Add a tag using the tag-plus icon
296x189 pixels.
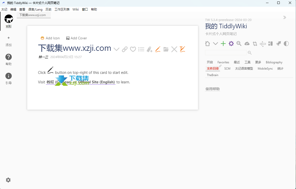[x=149, y=49]
